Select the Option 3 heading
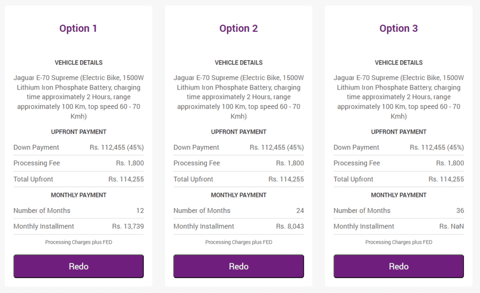 tap(398, 28)
